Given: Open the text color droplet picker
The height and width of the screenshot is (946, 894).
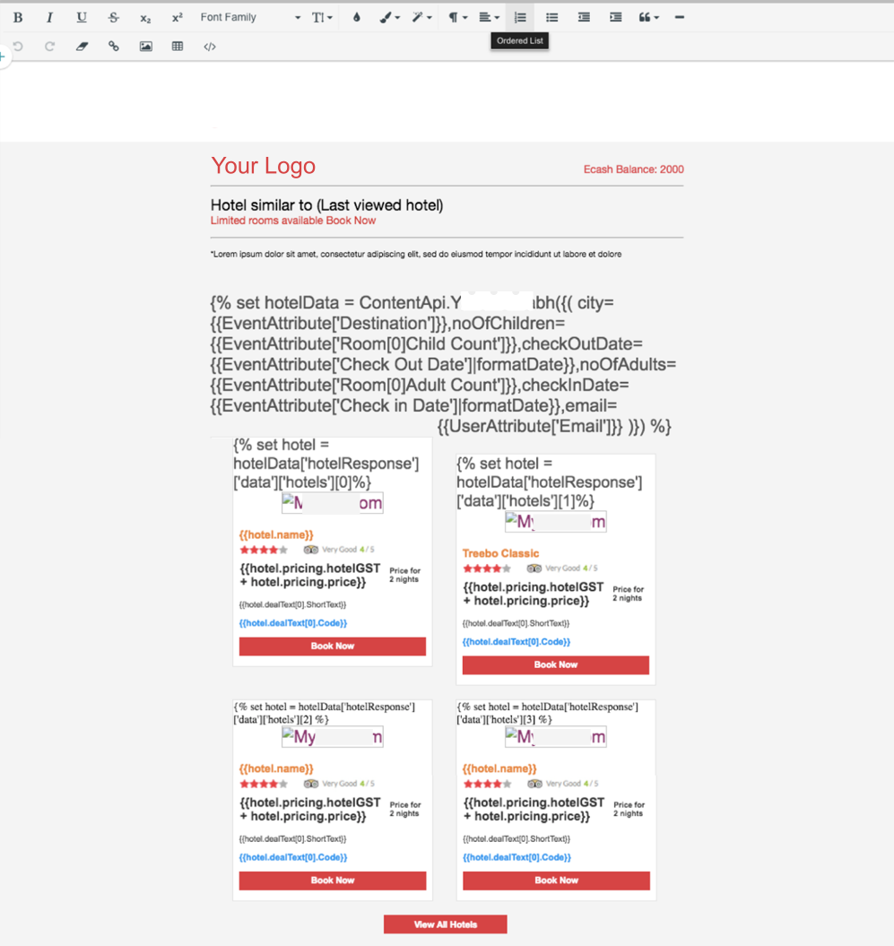Looking at the screenshot, I should tap(357, 17).
